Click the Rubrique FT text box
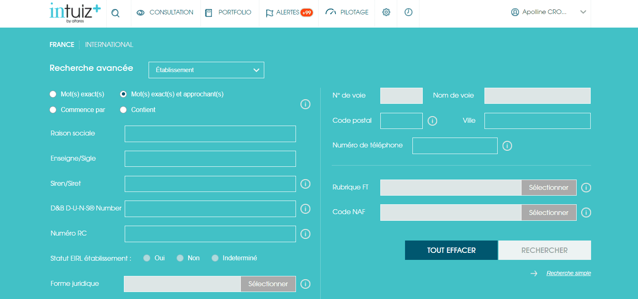This screenshot has width=638, height=299. [451, 187]
